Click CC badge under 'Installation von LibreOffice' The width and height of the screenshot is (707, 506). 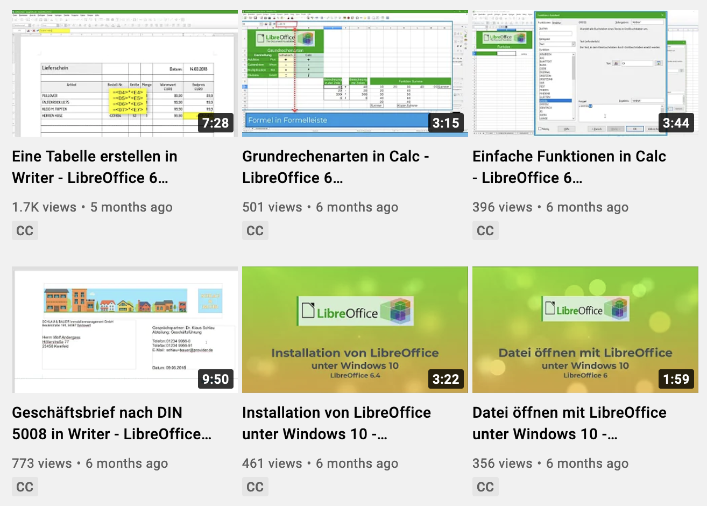[x=255, y=487]
